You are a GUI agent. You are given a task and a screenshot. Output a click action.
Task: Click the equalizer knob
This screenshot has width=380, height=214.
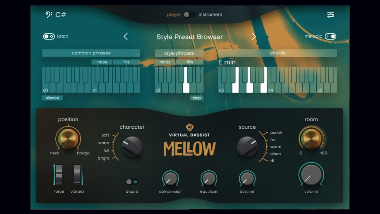pyautogui.click(x=208, y=179)
